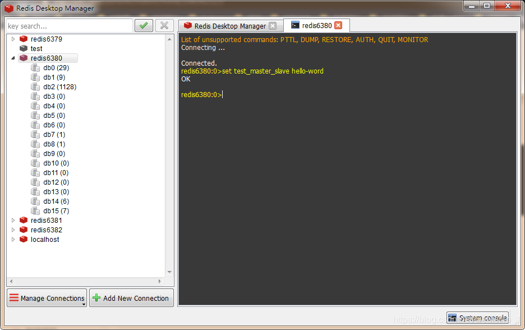This screenshot has width=525, height=330.
Task: Click the db0 database icon
Action: coord(35,68)
